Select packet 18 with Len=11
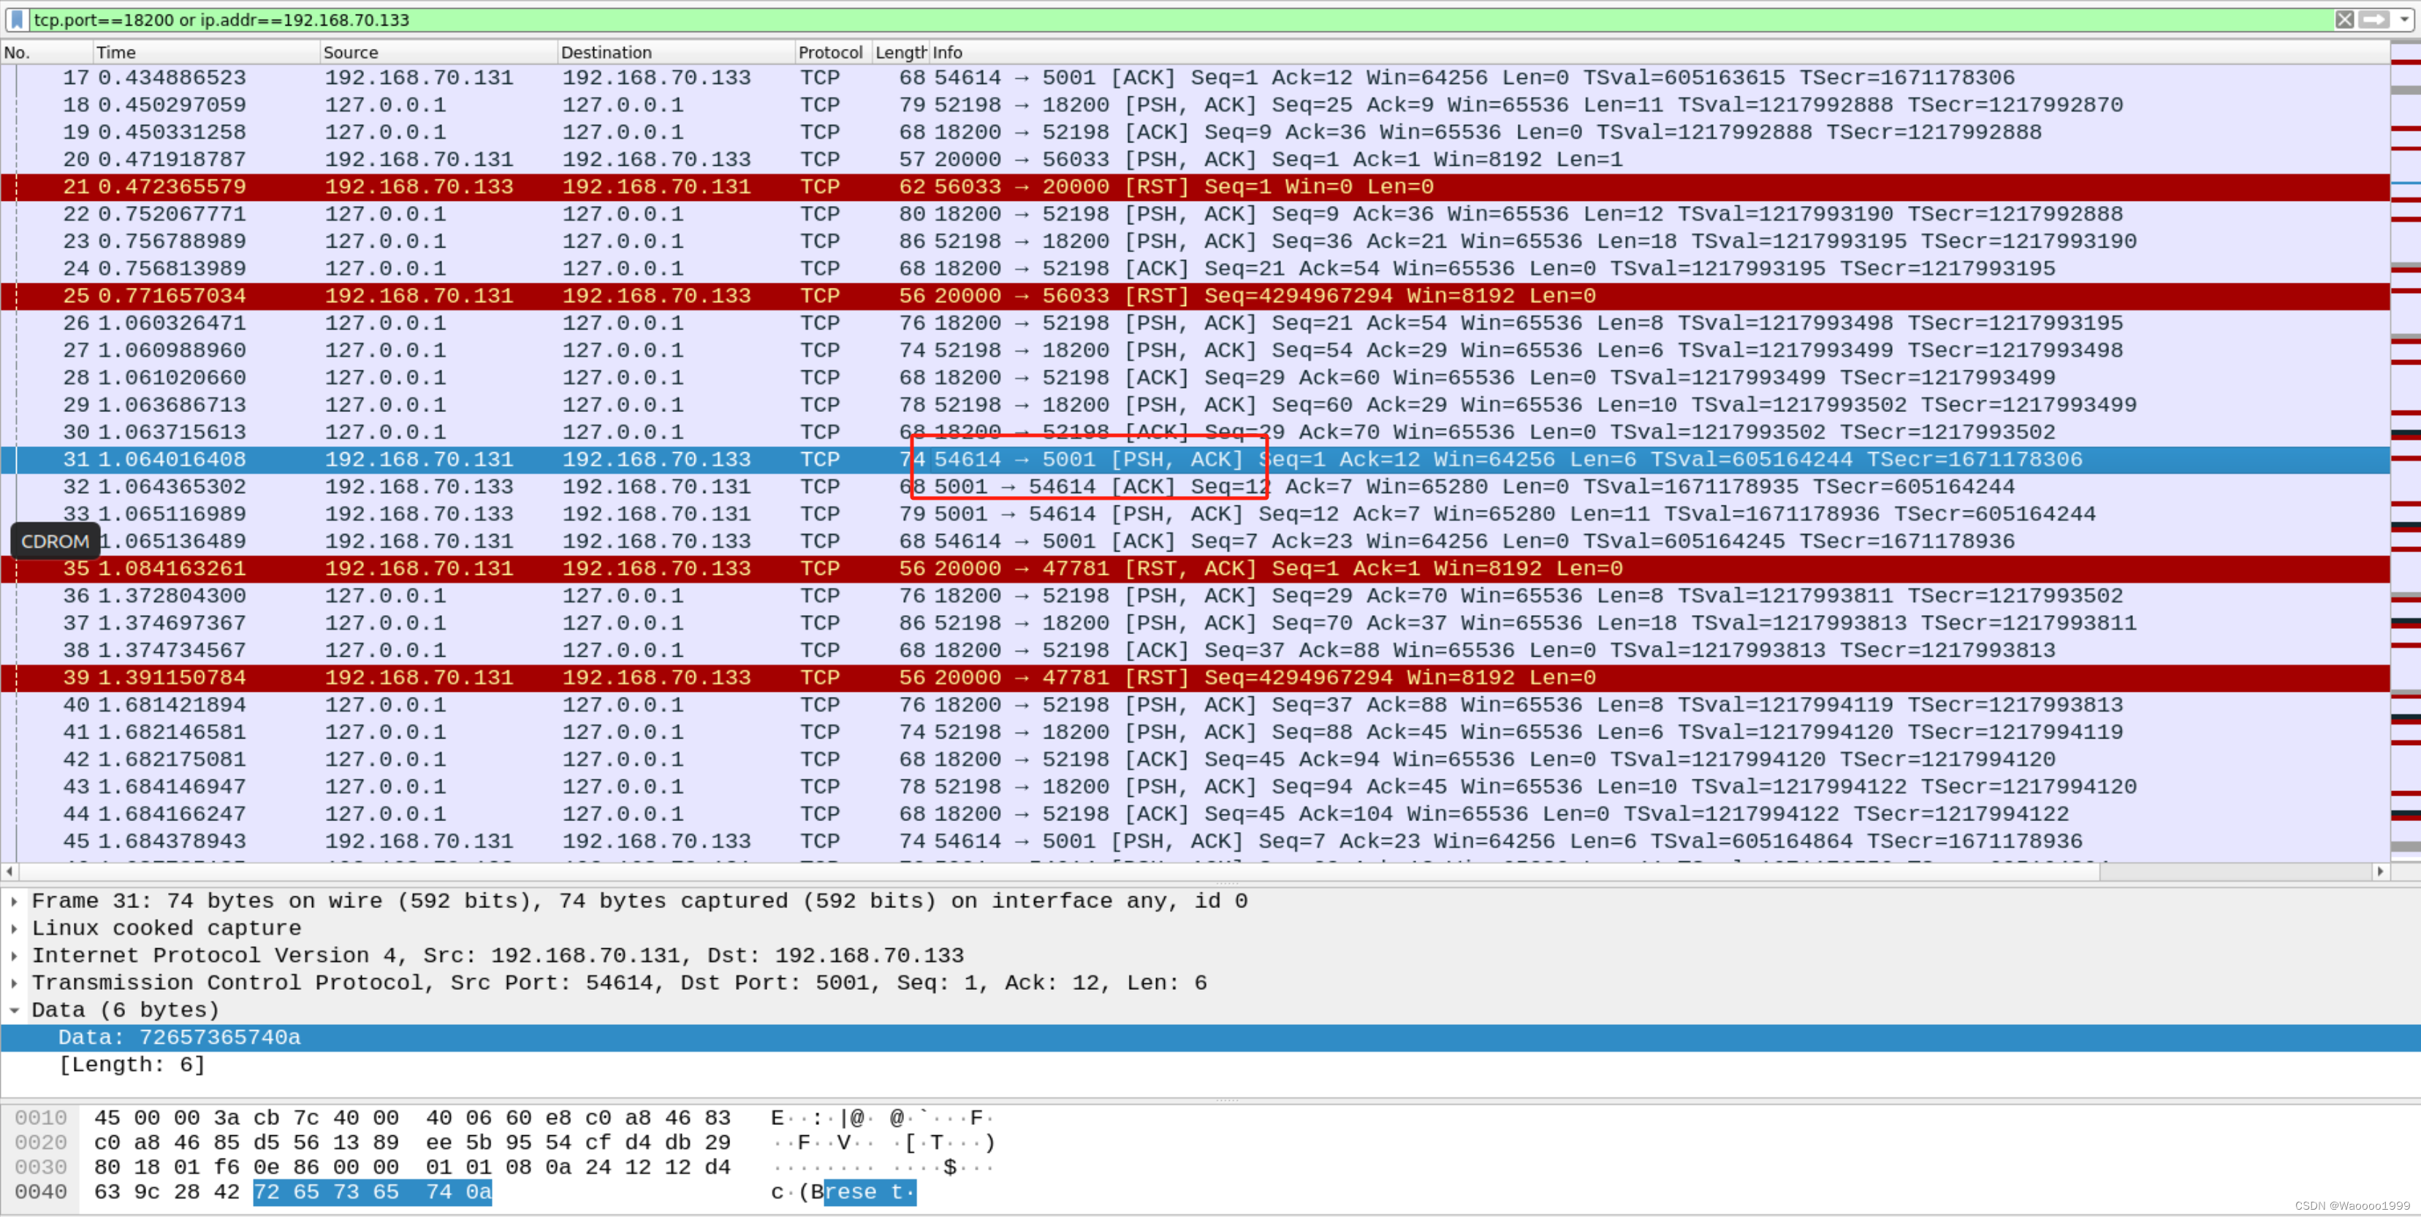Image resolution: width=2421 pixels, height=1217 pixels. (1195, 105)
